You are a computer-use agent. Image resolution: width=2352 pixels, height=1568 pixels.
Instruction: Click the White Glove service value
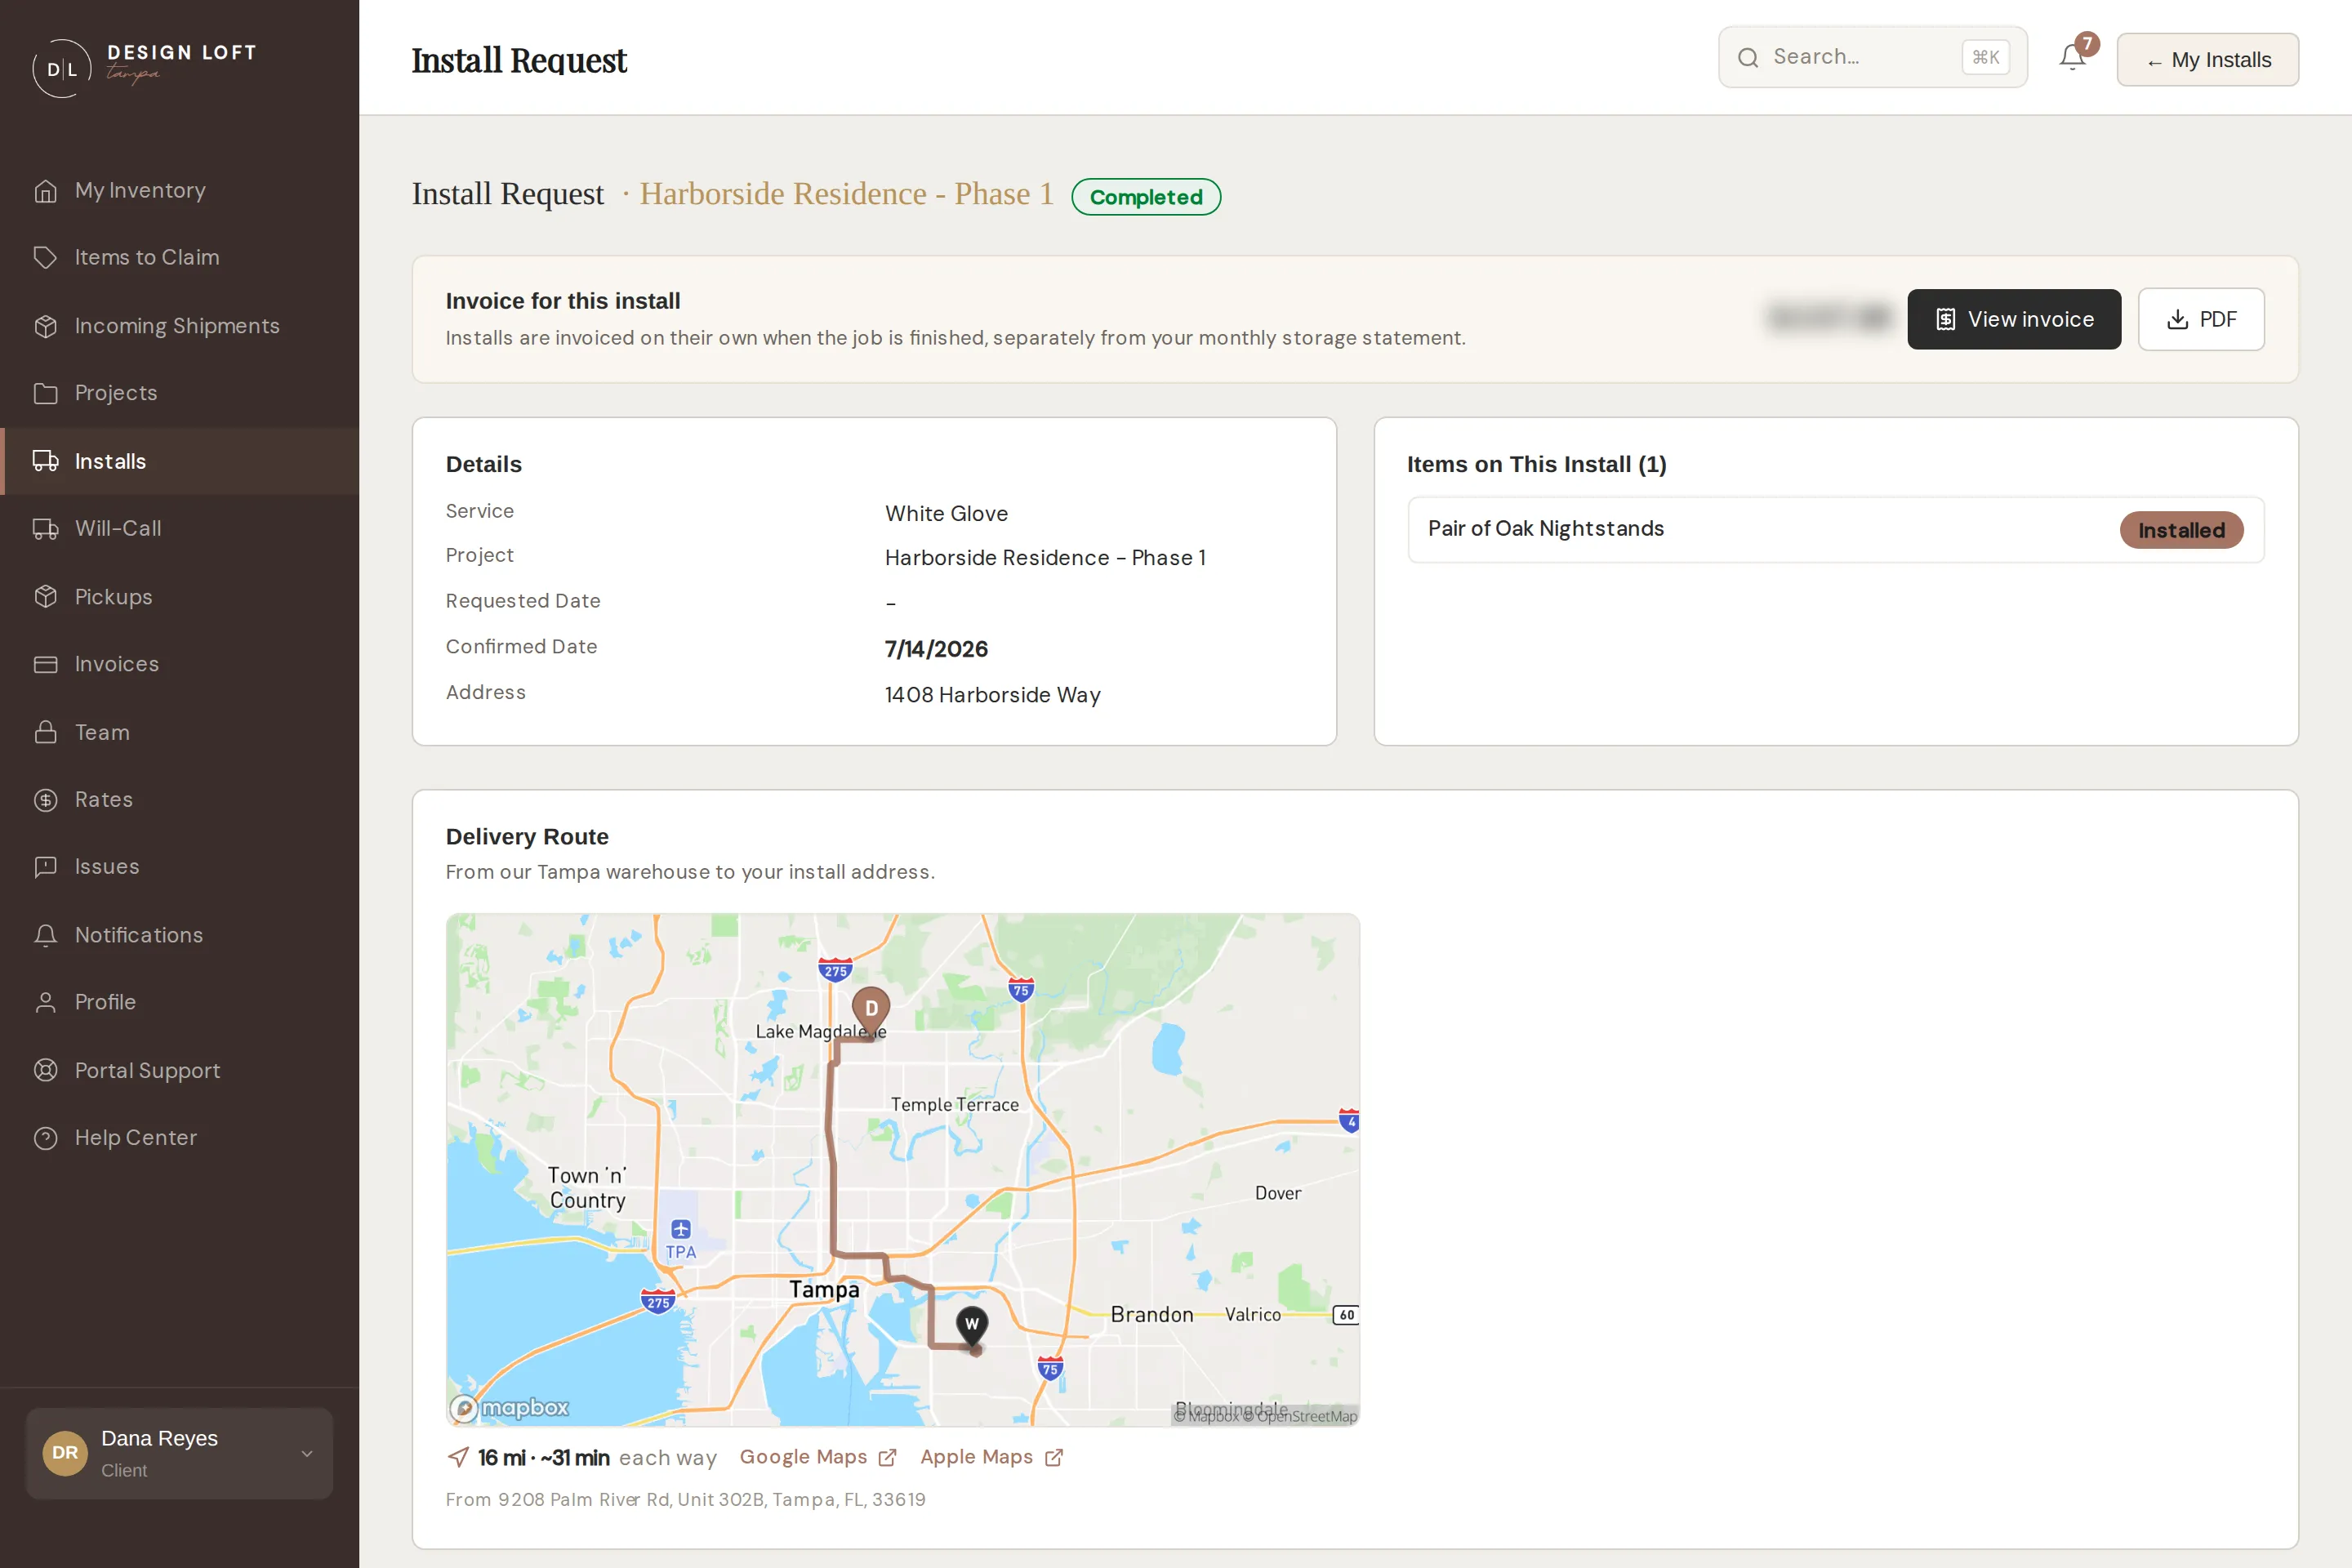946,513
